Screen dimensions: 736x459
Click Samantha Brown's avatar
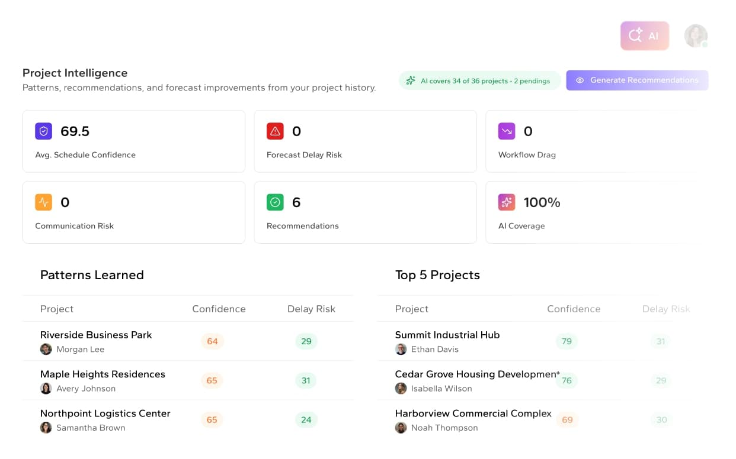point(46,427)
